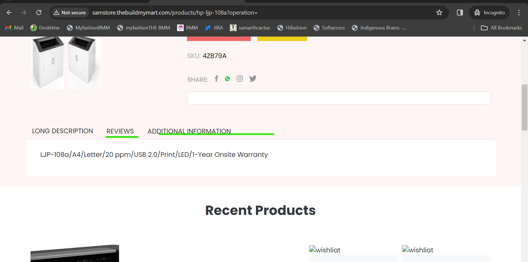Open the browser side panel
The width and height of the screenshot is (528, 262).
point(460,13)
